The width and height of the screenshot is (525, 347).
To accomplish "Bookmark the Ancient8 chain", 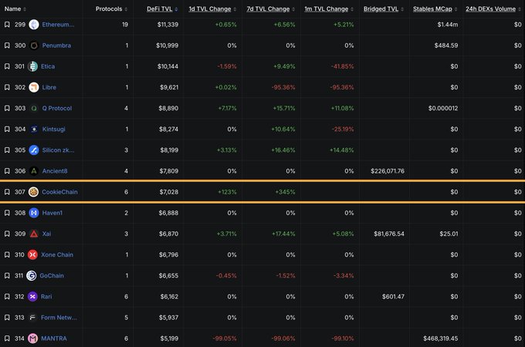I will click(x=7, y=171).
